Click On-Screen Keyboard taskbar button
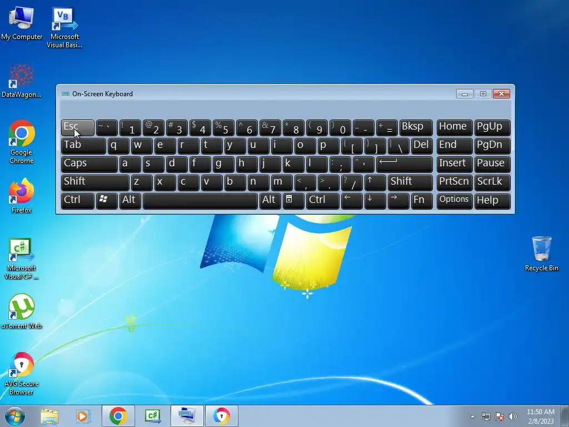This screenshot has width=569, height=427. click(x=187, y=416)
